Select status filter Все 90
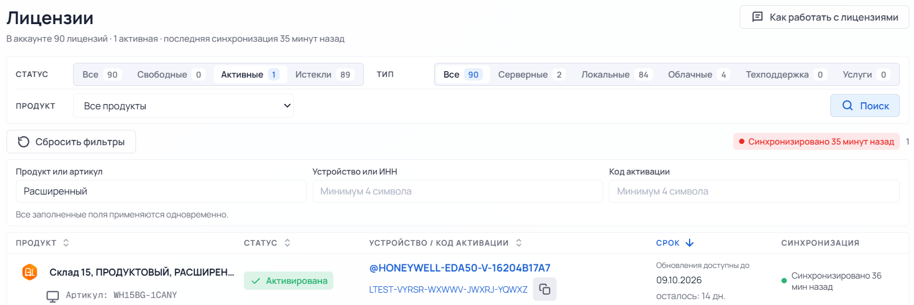Screen dimensions: 914x305 (101, 75)
